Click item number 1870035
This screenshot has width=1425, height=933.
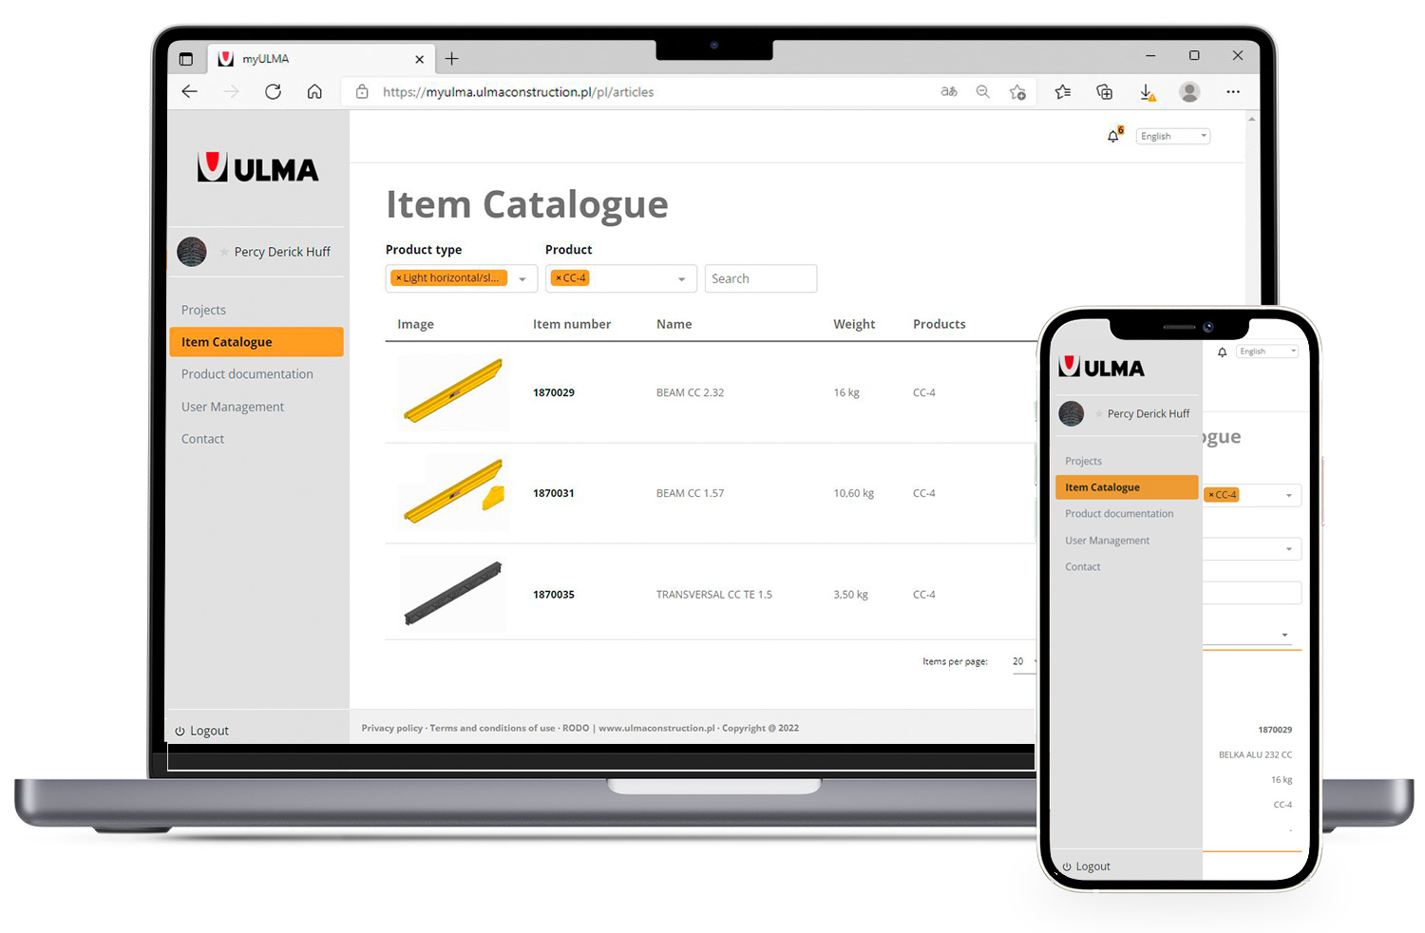554,595
